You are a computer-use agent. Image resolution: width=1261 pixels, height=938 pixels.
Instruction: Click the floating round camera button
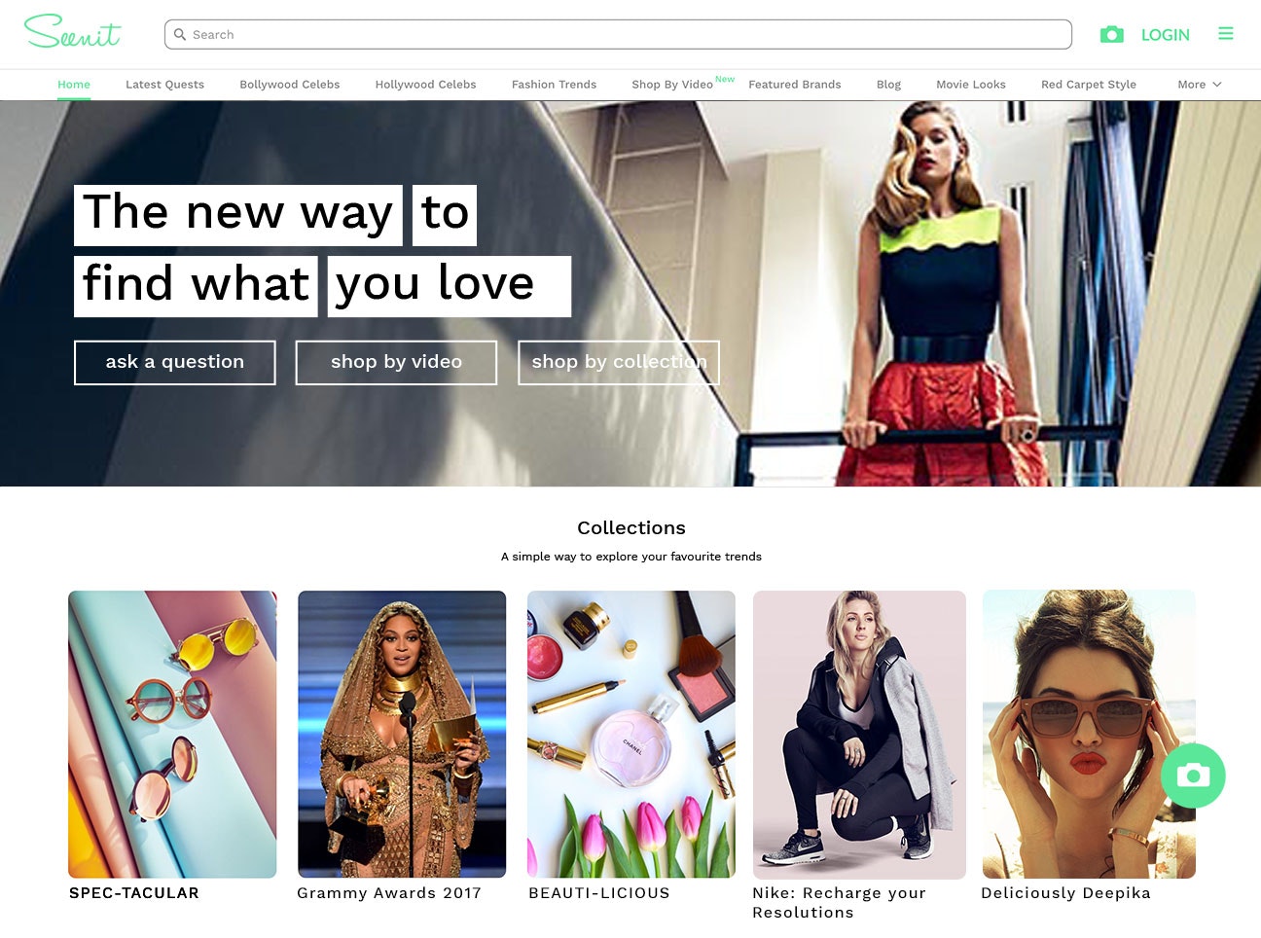point(1193,776)
